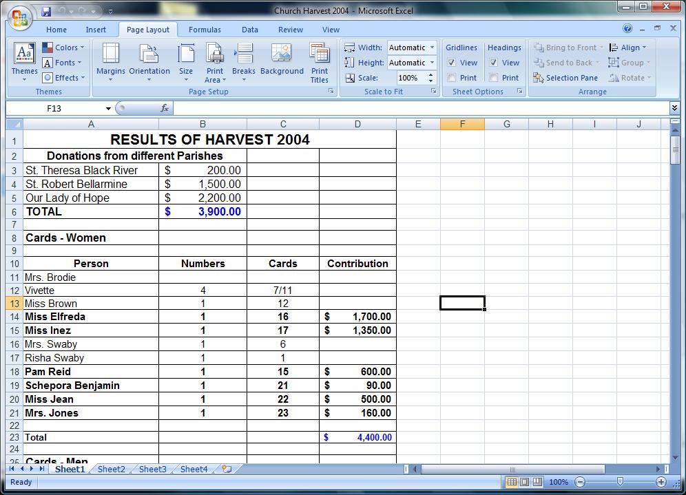Open the Margins page setup menu

111,62
